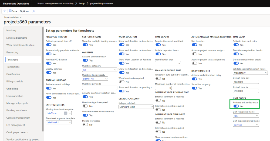270x141 pixels.
Task: Expand the Unit fee journal name dropdown
Action: coord(256,116)
